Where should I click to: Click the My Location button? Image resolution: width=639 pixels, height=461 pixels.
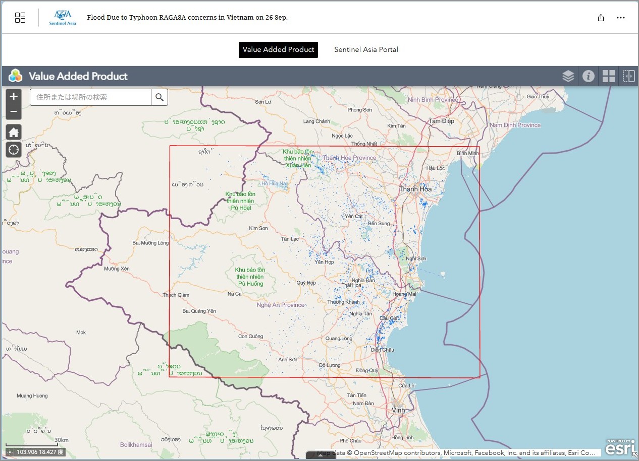[14, 150]
